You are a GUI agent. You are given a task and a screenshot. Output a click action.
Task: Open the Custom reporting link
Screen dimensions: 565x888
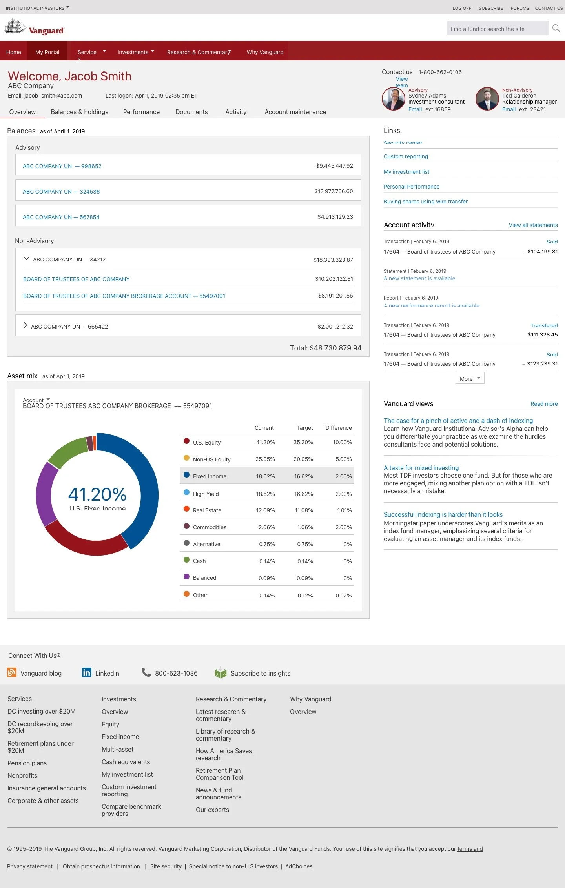(406, 156)
